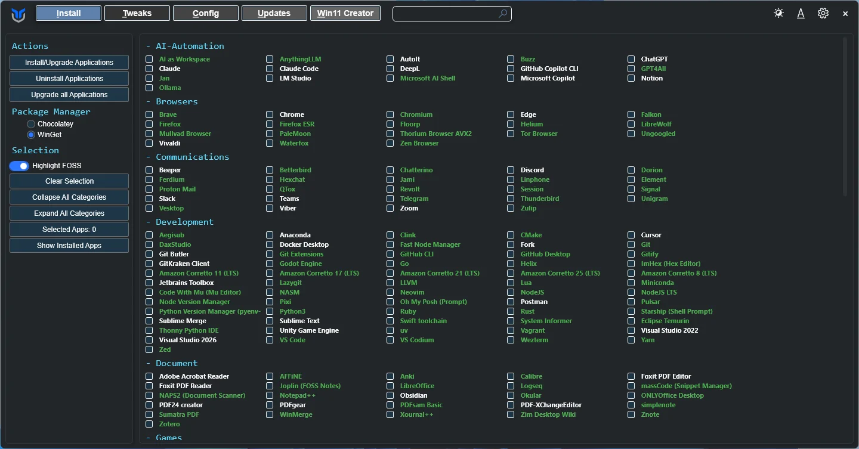Screen dimensions: 859x449
Task: Open the Win11 Creator tab
Action: pos(345,13)
